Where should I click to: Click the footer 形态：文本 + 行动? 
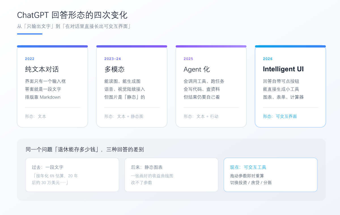click(x=201, y=116)
